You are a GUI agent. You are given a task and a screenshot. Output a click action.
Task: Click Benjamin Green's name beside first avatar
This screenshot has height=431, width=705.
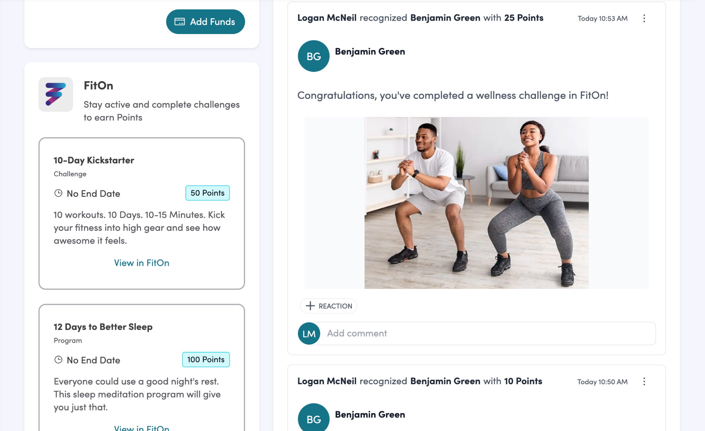tap(370, 52)
